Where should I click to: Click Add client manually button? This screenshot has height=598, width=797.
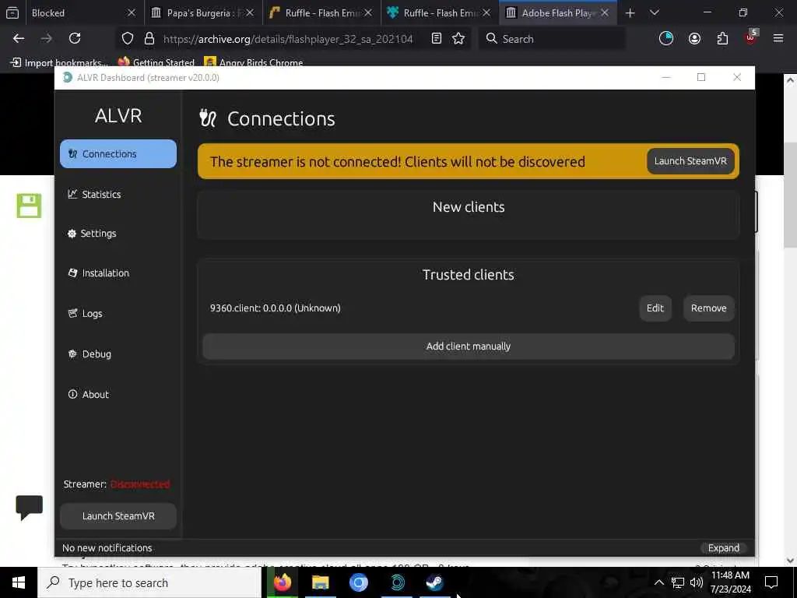pos(468,346)
